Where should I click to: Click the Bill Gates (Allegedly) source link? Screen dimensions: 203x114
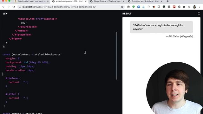pyautogui.click(x=181, y=36)
